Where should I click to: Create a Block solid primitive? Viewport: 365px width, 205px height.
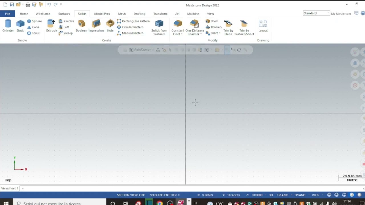click(x=20, y=26)
